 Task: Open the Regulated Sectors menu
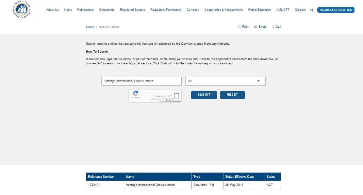coord(132,10)
